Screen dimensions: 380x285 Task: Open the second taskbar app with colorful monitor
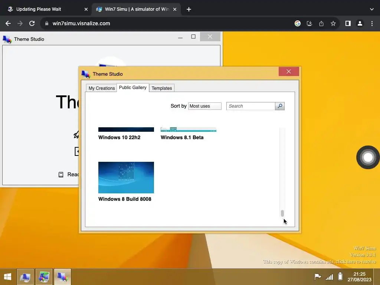[x=44, y=277]
